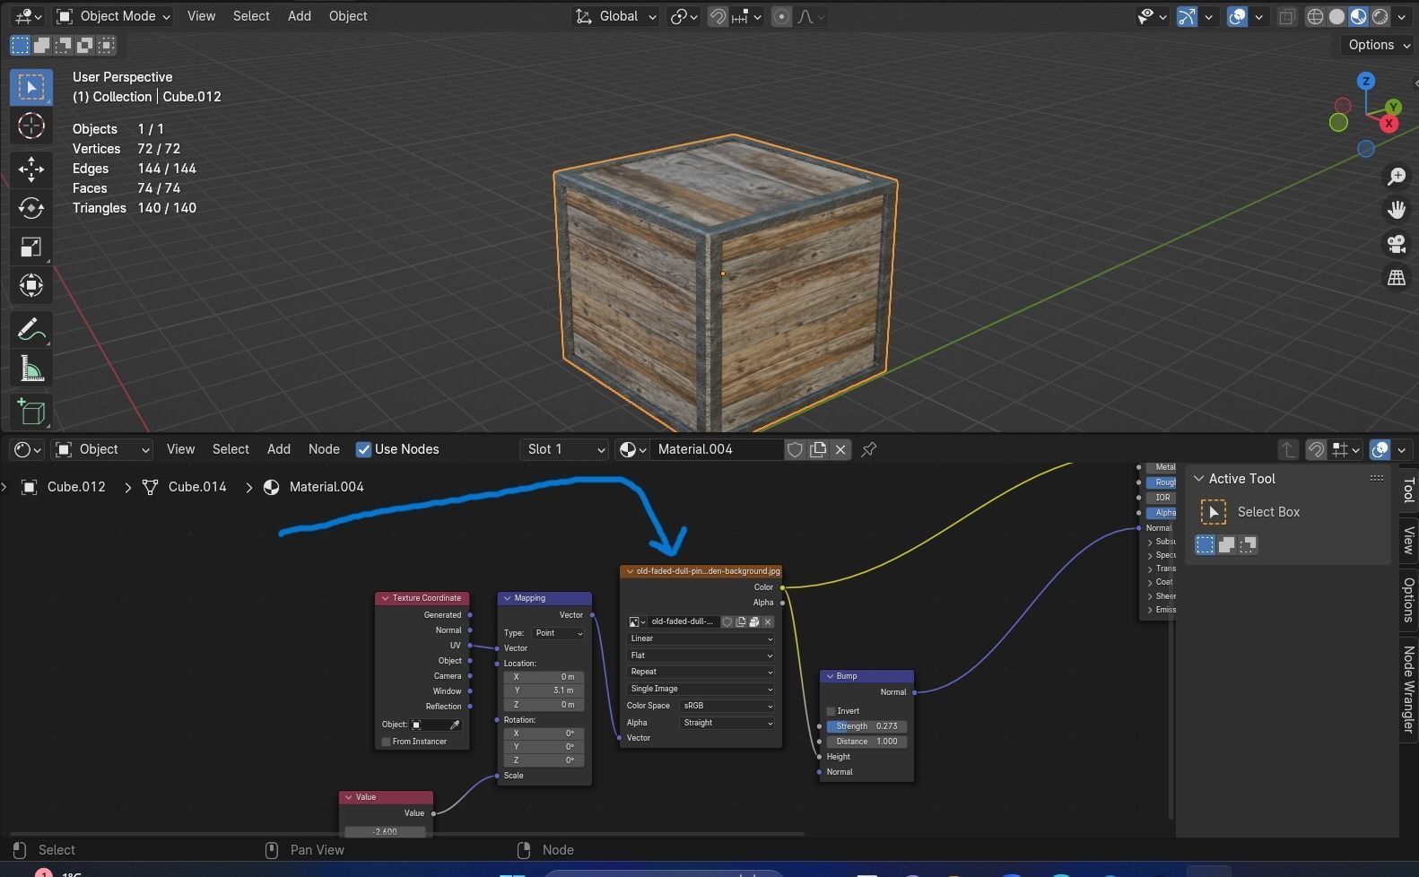Toggle viewport overlays button
1419x877 pixels.
[1237, 16]
